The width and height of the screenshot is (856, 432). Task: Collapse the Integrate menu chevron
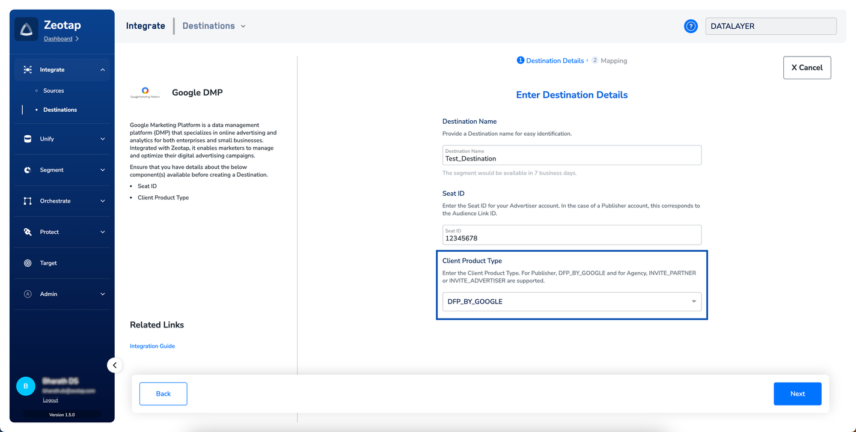coord(103,70)
